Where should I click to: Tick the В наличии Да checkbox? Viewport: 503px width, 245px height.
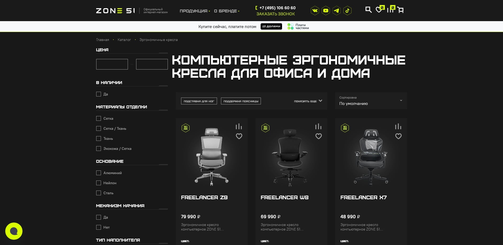pos(99,94)
